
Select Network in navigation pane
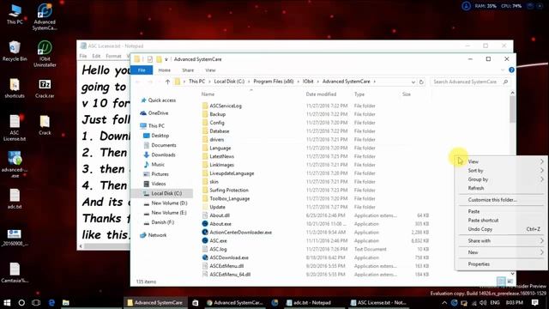click(157, 235)
